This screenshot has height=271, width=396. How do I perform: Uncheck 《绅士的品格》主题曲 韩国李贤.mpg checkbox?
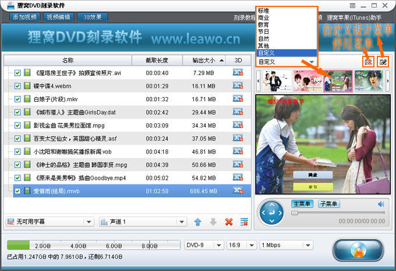[17, 165]
